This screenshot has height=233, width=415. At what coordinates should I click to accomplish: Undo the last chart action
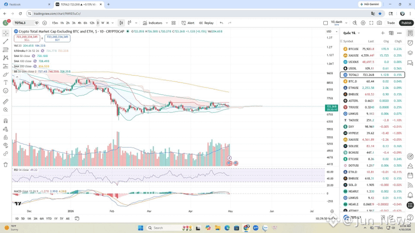222,23
